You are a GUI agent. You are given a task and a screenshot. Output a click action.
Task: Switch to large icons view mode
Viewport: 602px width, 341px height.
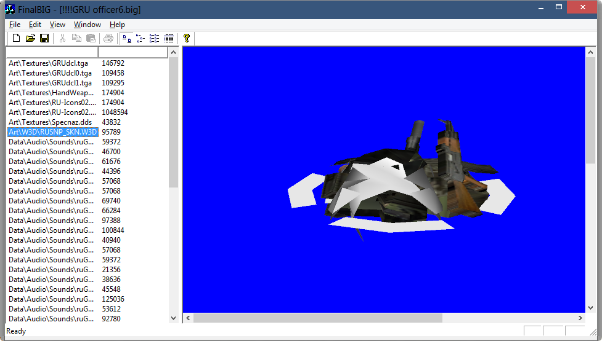(126, 39)
